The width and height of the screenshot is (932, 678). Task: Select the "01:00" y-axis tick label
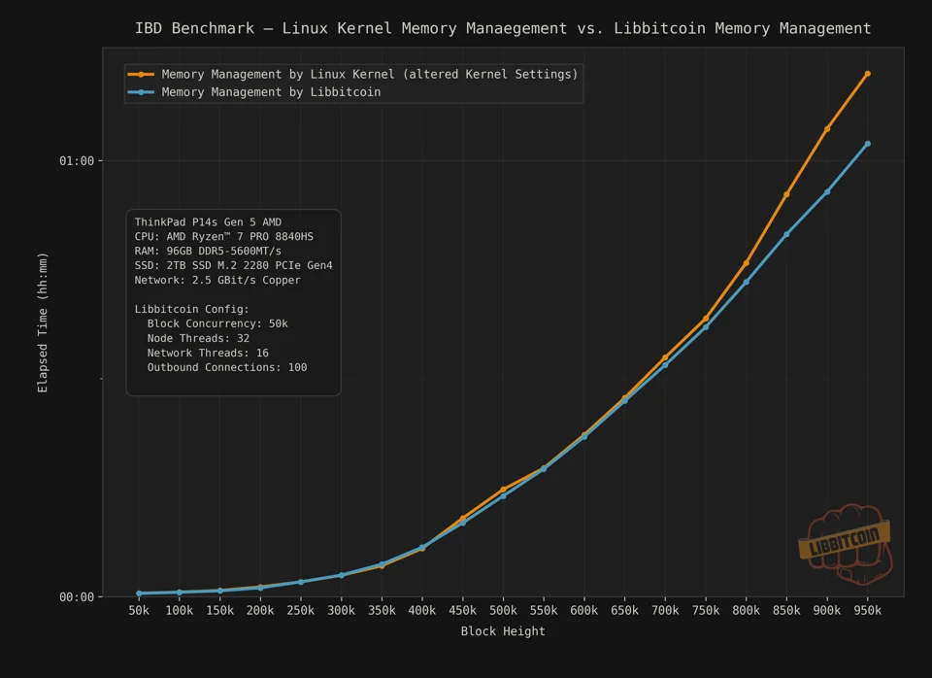[77, 160]
